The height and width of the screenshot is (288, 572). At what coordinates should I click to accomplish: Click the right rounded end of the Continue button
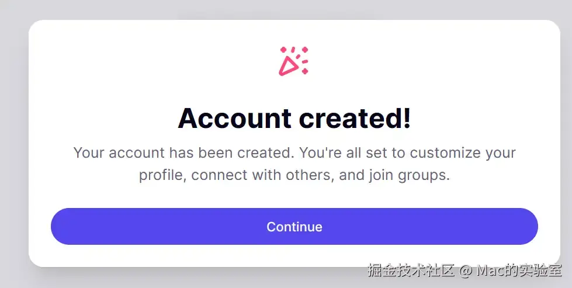[525, 227]
